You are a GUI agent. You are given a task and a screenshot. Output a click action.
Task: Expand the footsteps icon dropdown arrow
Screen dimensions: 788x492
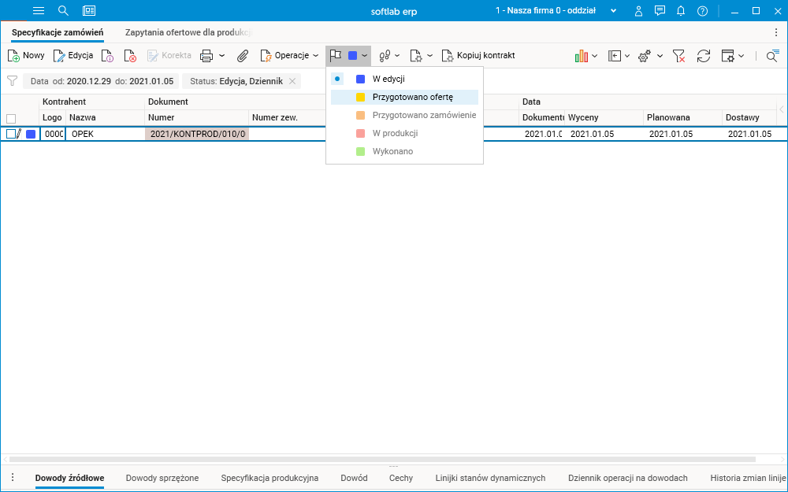point(397,56)
